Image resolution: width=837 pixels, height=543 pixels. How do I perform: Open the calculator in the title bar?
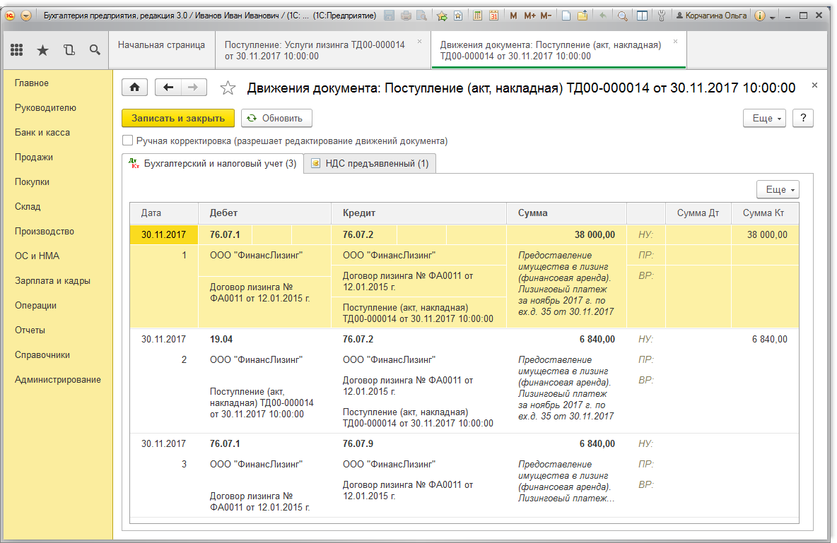tap(478, 16)
